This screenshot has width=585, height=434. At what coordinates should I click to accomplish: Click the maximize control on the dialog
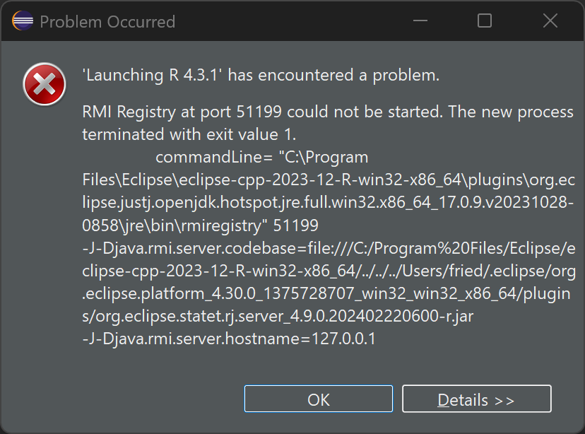coord(485,21)
